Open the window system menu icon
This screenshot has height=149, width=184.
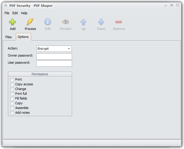coord(5,6)
